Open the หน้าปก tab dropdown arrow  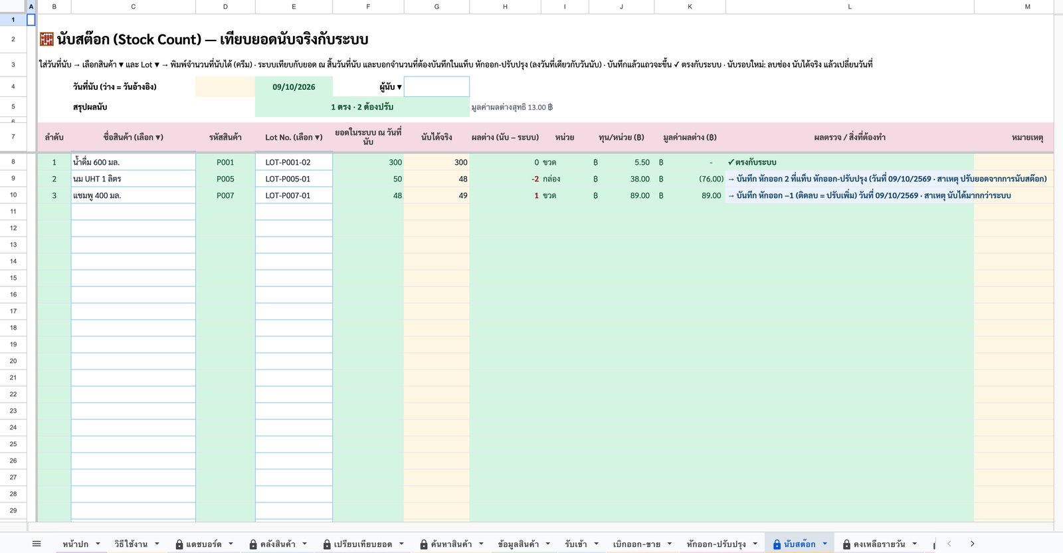[98, 544]
